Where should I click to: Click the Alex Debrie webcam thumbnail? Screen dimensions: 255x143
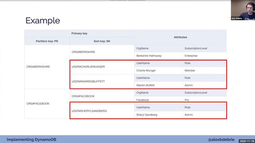[243, 10]
